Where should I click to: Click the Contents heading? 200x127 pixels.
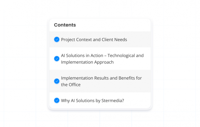tap(65, 25)
